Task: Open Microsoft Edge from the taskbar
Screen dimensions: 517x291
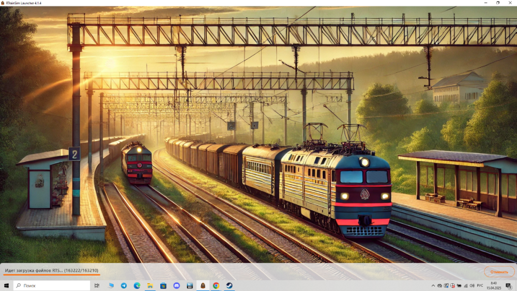Action: [137, 285]
